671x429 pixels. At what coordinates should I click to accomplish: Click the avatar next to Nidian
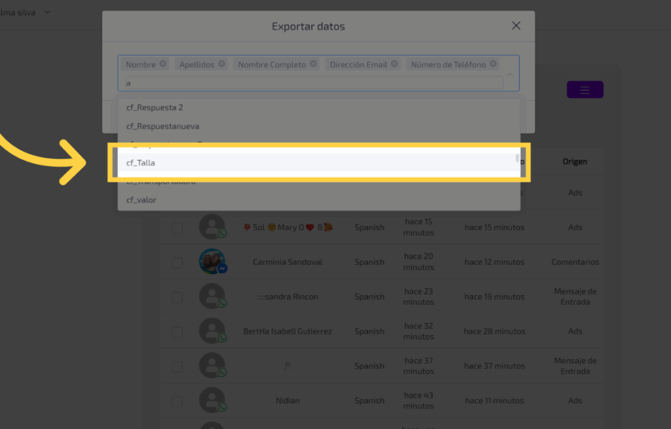pyautogui.click(x=212, y=400)
